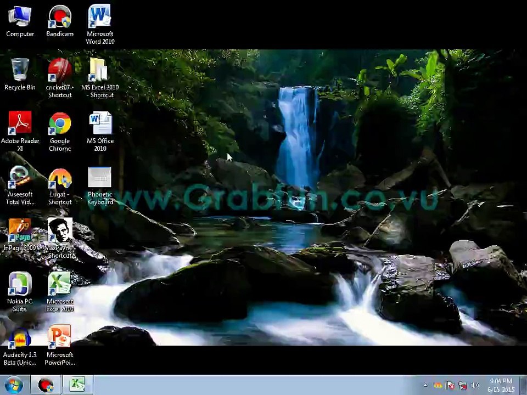Open the network status tray icon
The width and height of the screenshot is (527, 395).
(462, 385)
